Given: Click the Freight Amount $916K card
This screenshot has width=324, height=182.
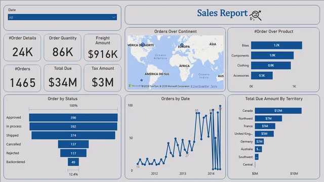Looking at the screenshot, I should (102, 48).
